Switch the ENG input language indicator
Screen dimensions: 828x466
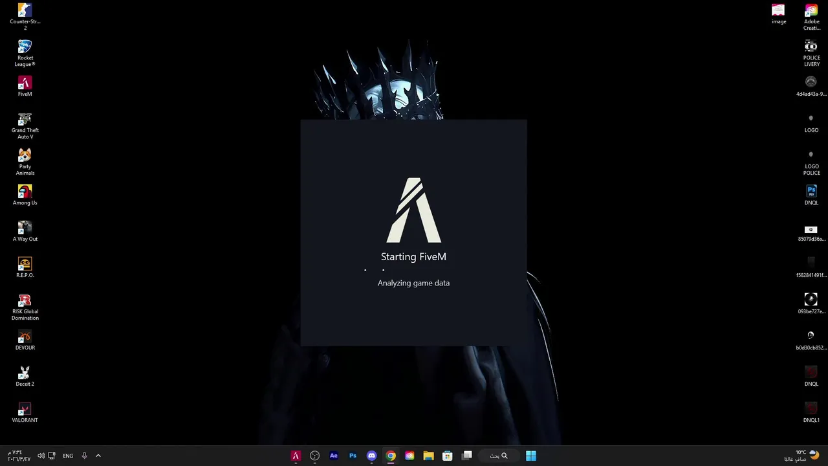68,456
